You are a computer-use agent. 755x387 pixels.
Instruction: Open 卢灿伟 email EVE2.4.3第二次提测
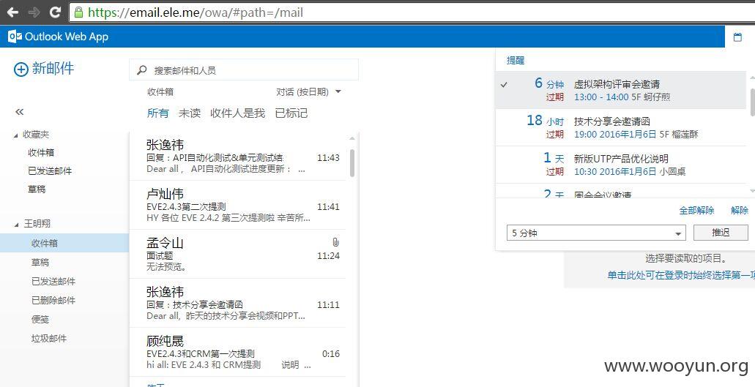(238, 206)
